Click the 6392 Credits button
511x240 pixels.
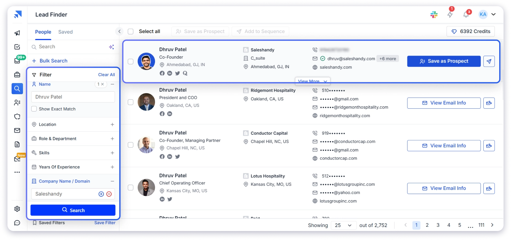[471, 32]
